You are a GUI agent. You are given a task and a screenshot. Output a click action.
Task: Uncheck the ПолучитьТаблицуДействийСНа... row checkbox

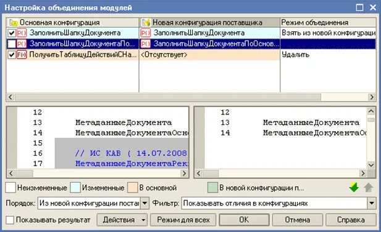click(x=12, y=55)
